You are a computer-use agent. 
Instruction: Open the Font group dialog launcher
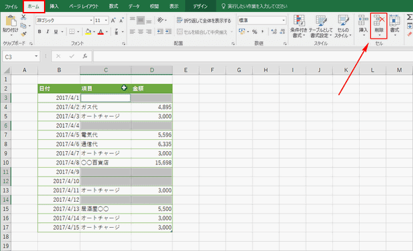(x=124, y=44)
